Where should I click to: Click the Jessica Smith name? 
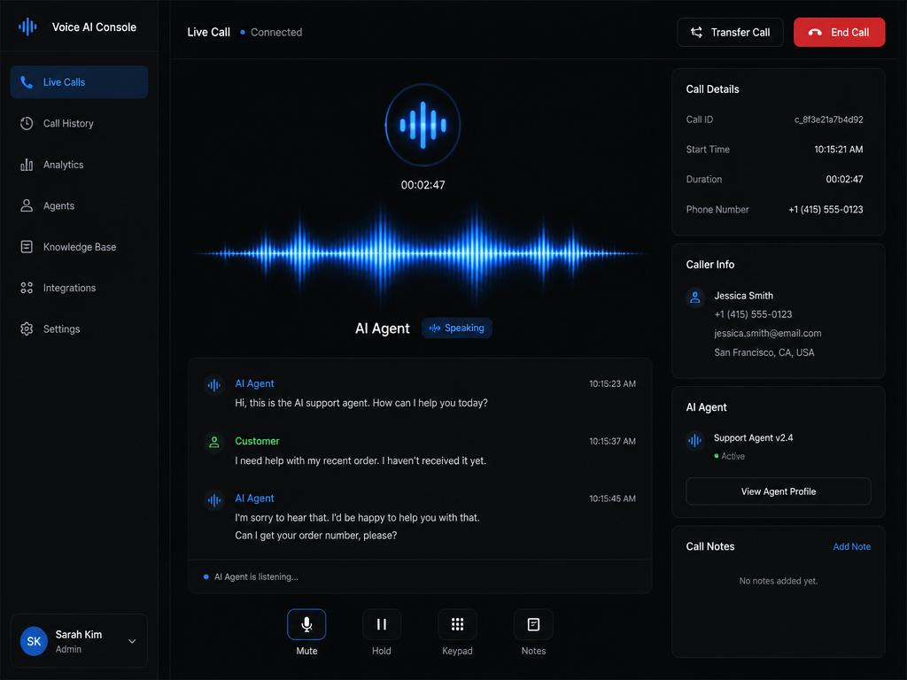point(743,296)
